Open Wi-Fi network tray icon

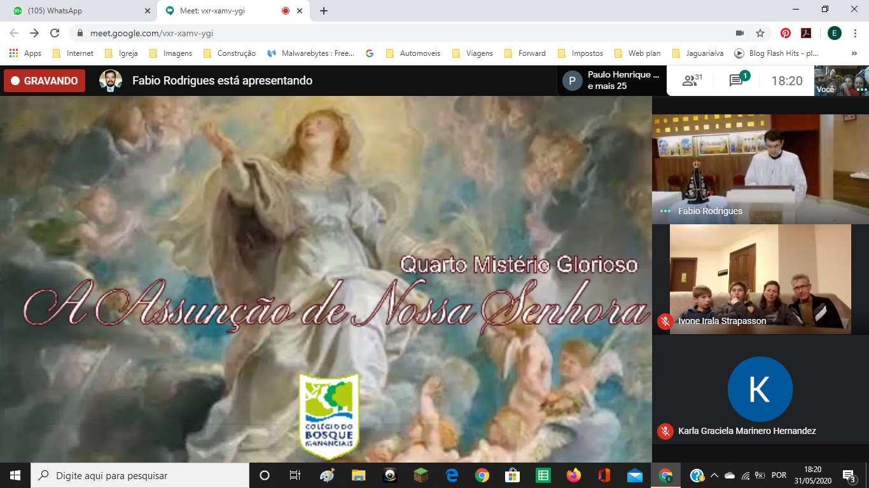click(746, 475)
